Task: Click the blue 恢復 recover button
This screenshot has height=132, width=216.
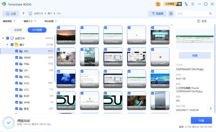Action: 201,120
